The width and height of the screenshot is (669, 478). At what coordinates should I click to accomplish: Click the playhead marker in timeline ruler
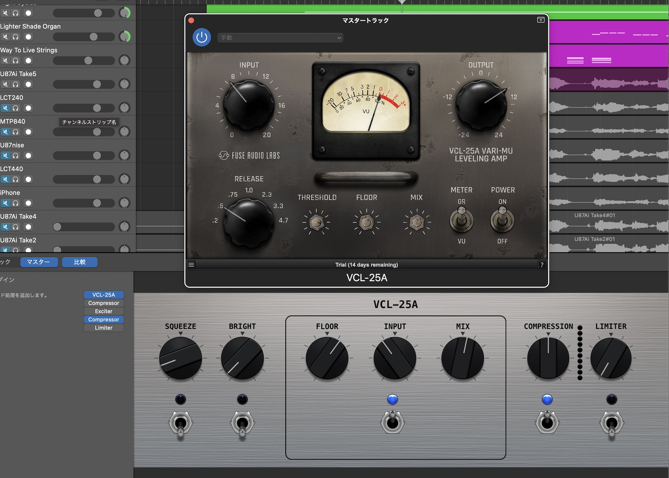click(402, 2)
